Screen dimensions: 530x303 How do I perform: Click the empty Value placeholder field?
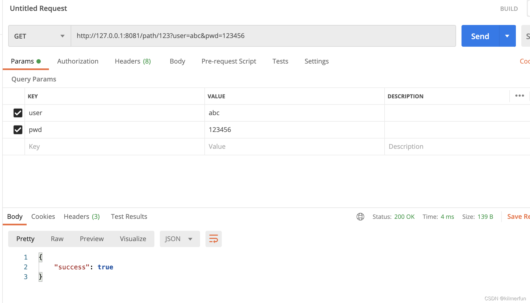click(x=294, y=147)
